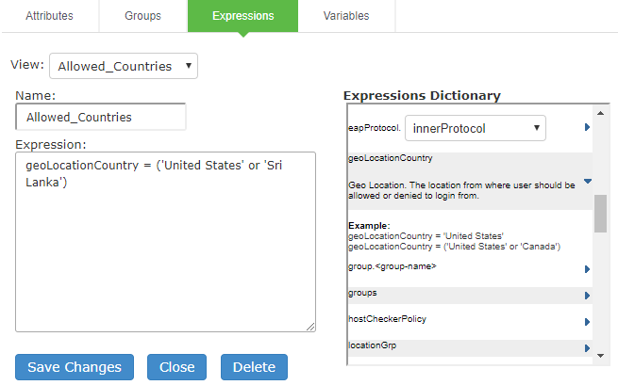Open the View dropdown showing Allowed_Countries
Image resolution: width=618 pixels, height=385 pixels.
(x=124, y=67)
